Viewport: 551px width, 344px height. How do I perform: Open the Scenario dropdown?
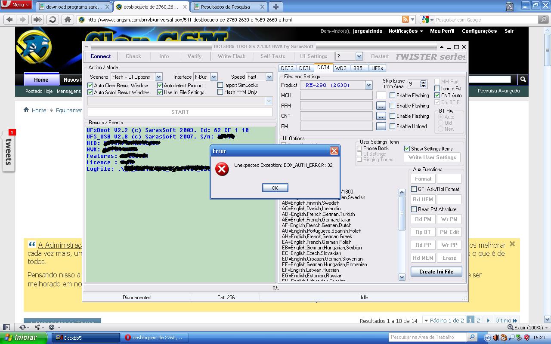(158, 77)
